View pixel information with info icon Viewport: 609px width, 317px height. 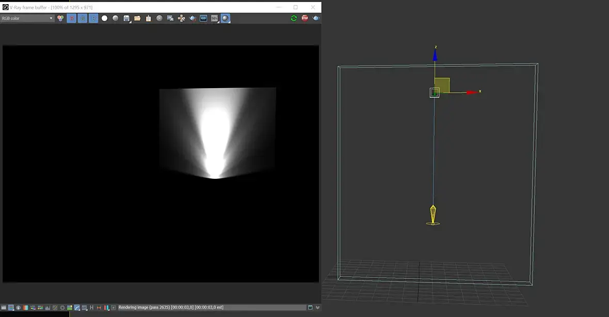18,307
